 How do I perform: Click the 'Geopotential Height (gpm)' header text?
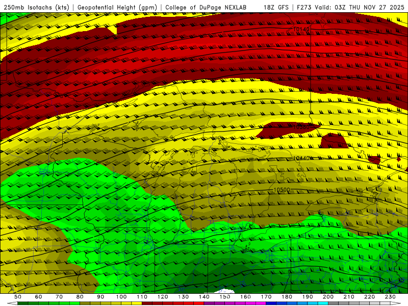coord(117,7)
